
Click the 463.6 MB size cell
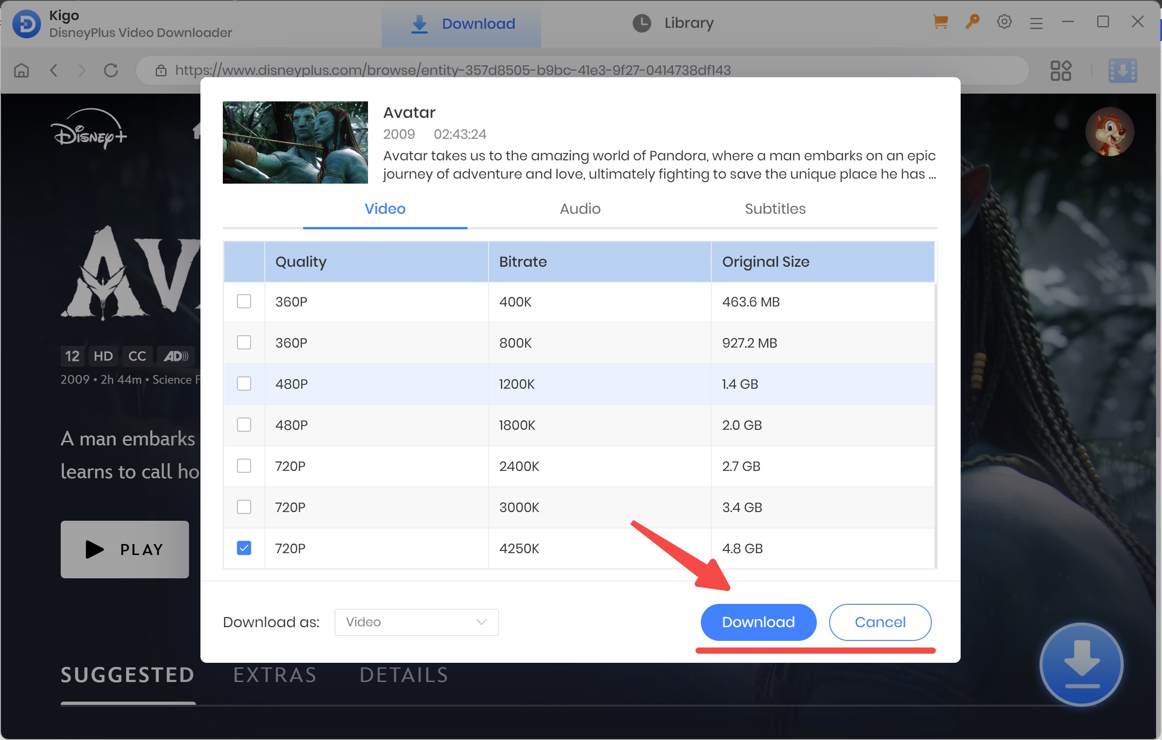[823, 301]
